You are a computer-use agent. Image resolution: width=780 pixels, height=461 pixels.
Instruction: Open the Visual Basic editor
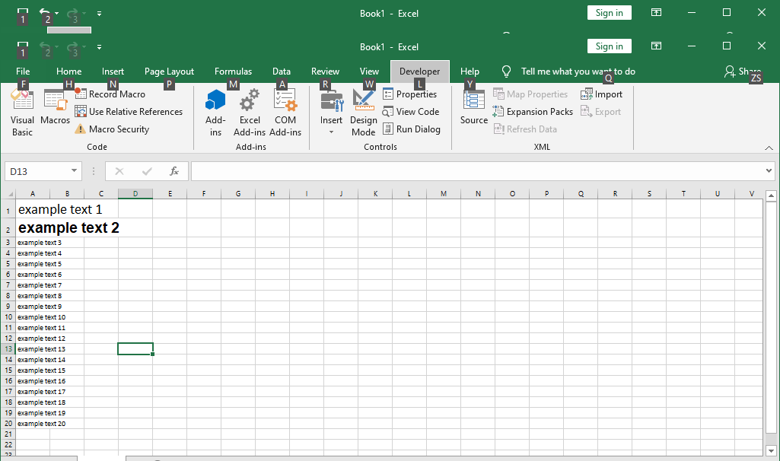22,111
